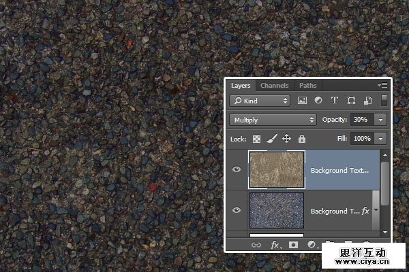Click the smart object filter icon

pyautogui.click(x=367, y=101)
